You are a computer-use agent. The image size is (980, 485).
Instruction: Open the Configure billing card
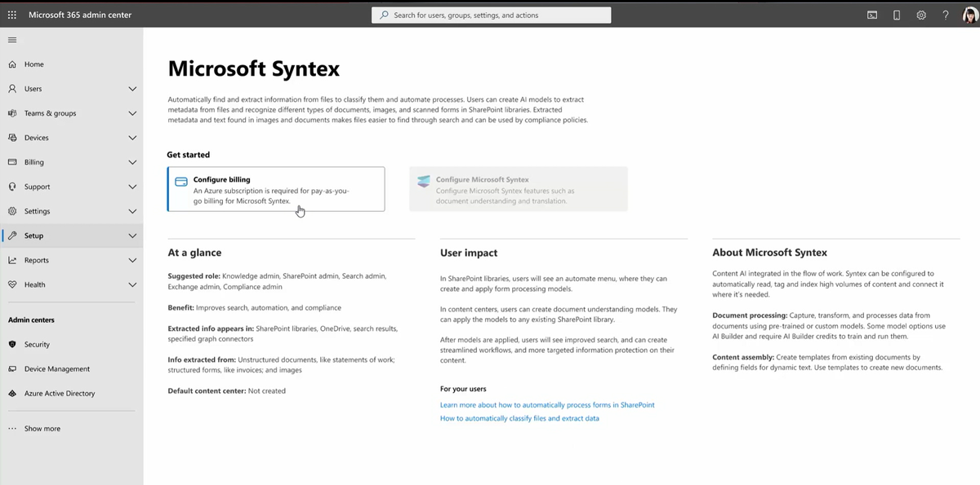point(275,189)
